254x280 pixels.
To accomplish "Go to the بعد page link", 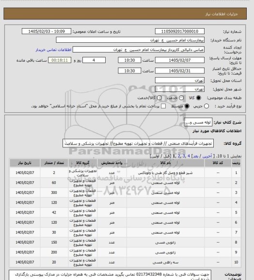I will pos(195,156).
